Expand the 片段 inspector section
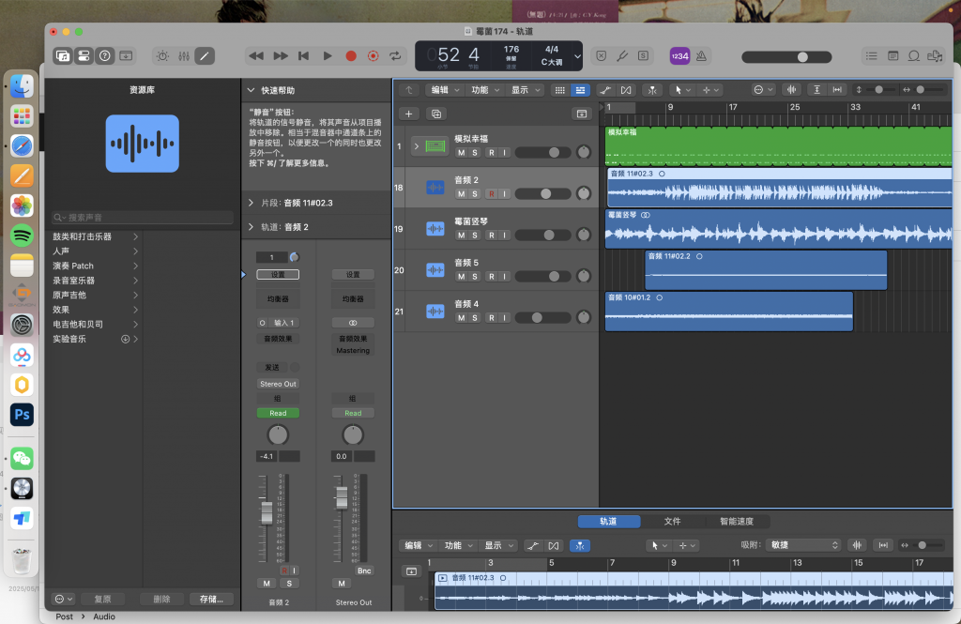 tap(251, 203)
